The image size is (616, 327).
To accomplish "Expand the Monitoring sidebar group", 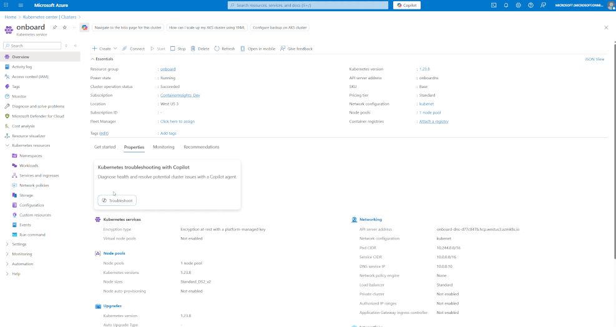I will (7, 254).
